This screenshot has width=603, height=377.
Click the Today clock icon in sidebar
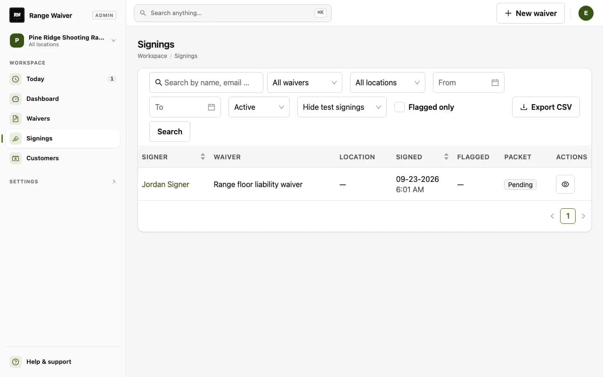point(16,79)
